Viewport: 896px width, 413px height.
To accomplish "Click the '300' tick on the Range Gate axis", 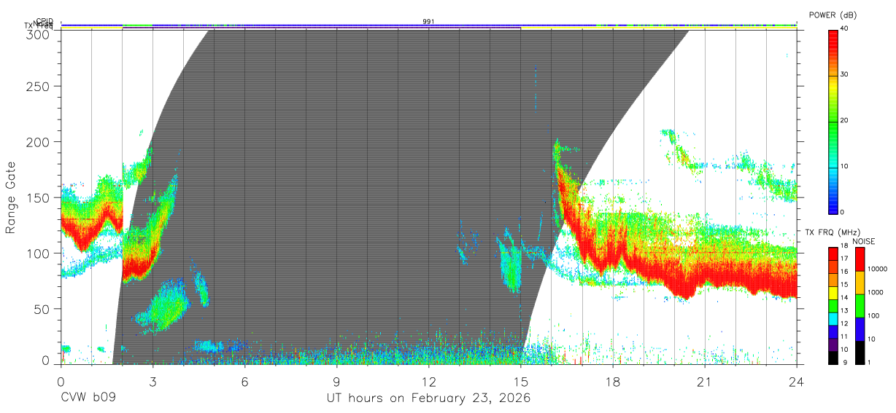I will pos(39,34).
